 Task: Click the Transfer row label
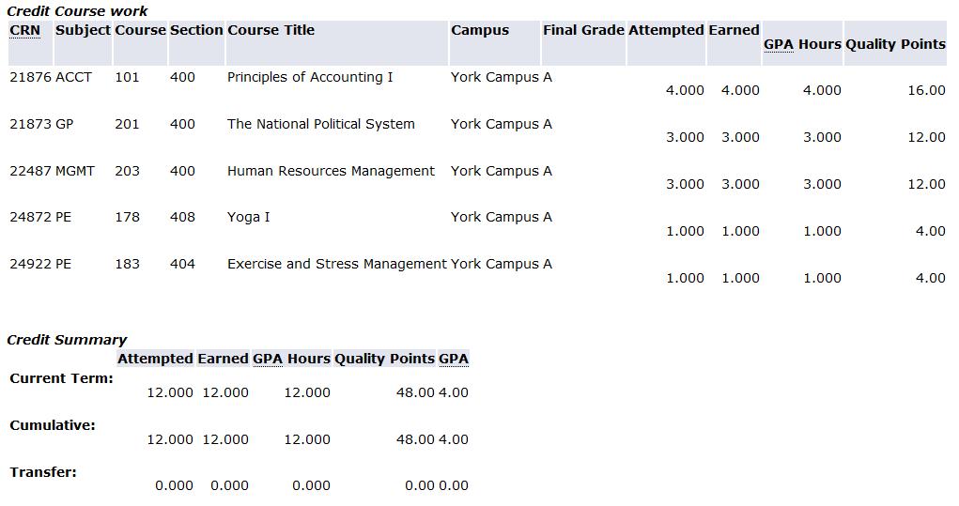(x=43, y=472)
